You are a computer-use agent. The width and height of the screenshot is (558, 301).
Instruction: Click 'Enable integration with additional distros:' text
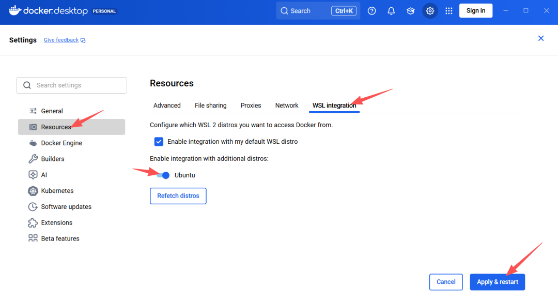[209, 158]
